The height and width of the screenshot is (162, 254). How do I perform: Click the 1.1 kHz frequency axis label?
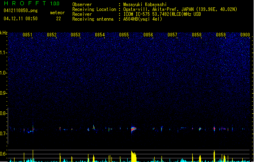(x=3, y=53)
